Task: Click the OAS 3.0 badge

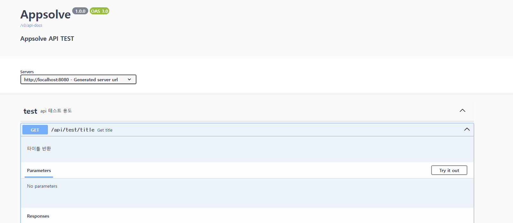Action: pos(99,11)
